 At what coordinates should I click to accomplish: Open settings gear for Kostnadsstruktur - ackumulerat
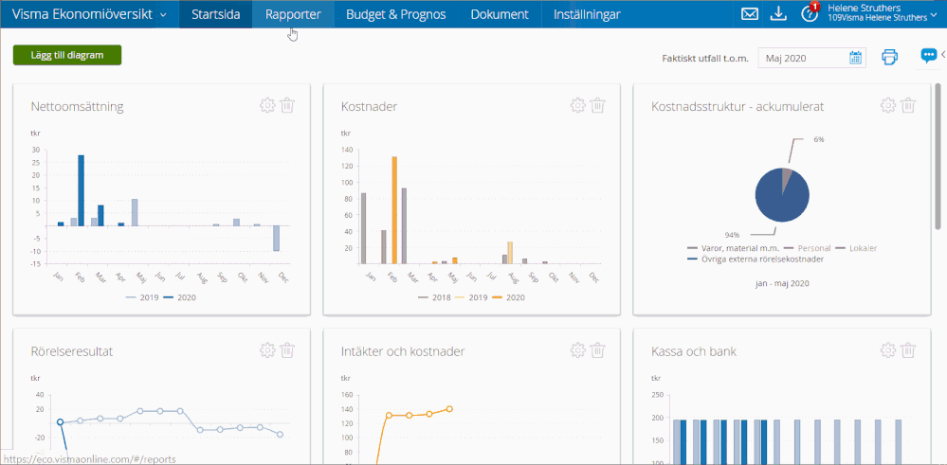coord(888,105)
